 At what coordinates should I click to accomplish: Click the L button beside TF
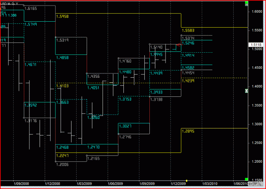point(260,184)
